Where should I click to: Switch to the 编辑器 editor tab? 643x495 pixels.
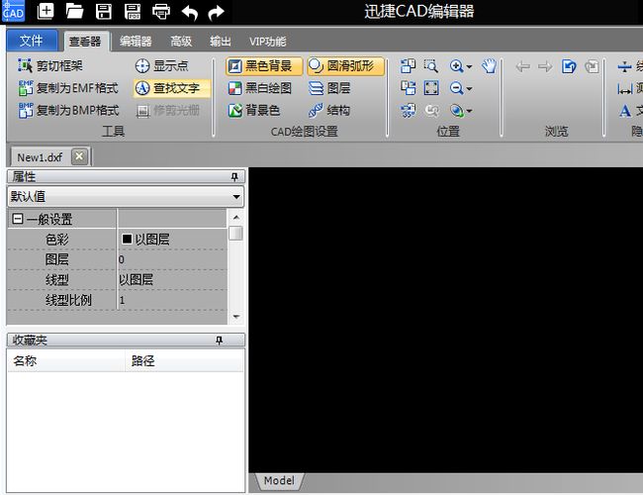pos(136,42)
